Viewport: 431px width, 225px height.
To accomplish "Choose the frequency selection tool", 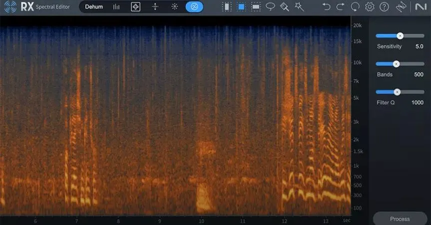I will coord(256,7).
